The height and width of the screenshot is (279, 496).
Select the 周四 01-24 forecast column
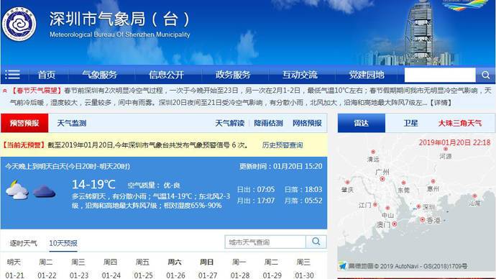(111, 268)
